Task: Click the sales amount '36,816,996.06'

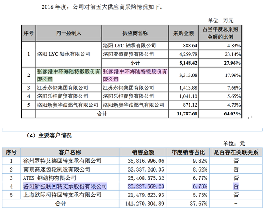Action: (x=146, y=161)
